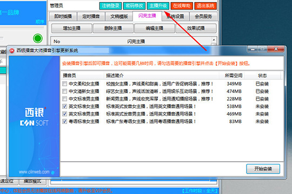Click the red app icon in dialog title bar
Image resolution: width=292 pixels, height=194 pixels.
coord(12,51)
